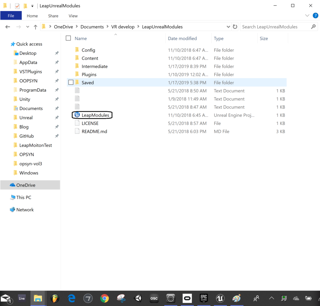The width and height of the screenshot is (320, 306).
Task: Toggle the select-all checkbox in header
Action: 68,38
